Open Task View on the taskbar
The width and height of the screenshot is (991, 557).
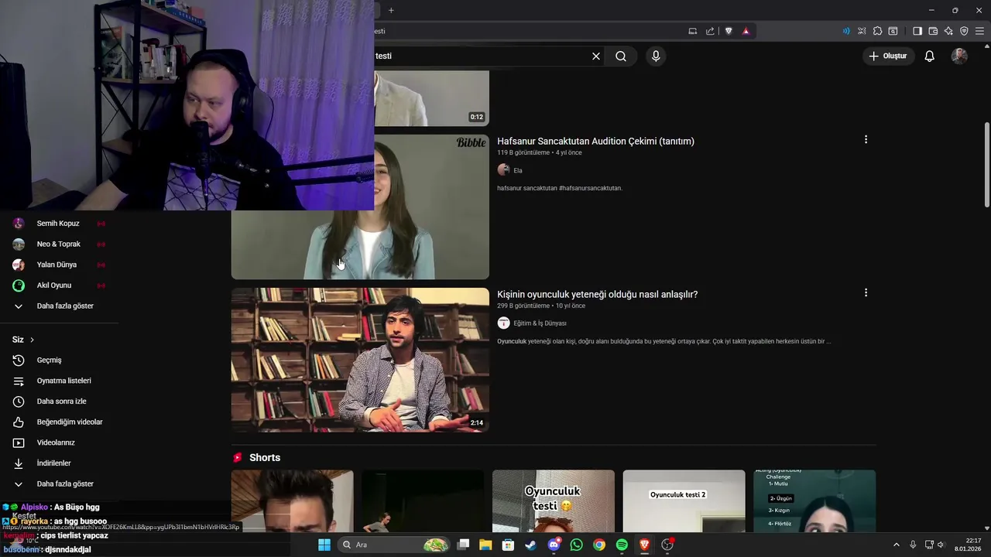463,545
